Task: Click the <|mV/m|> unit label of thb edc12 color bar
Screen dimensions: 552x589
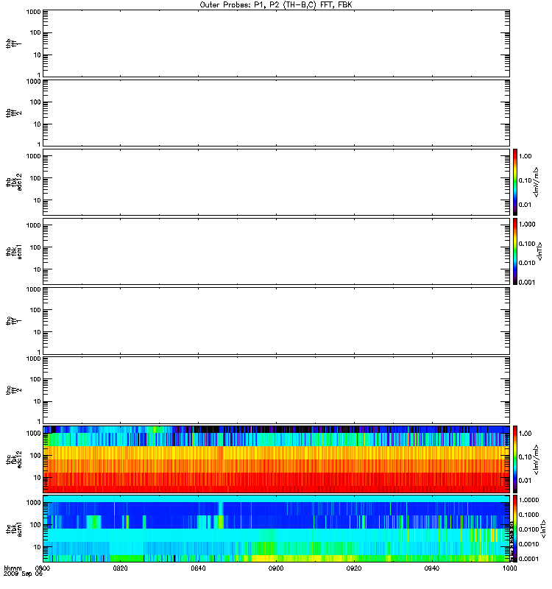Action: [x=536, y=182]
